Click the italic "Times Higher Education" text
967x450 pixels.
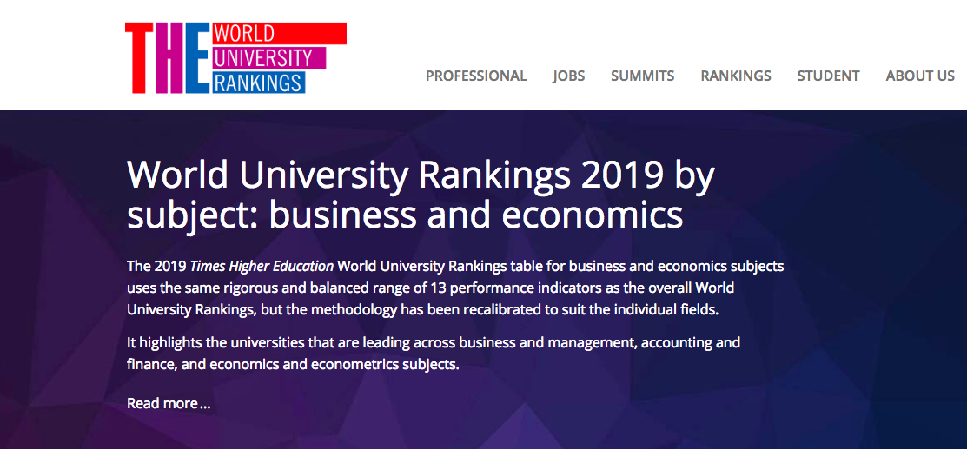click(262, 266)
